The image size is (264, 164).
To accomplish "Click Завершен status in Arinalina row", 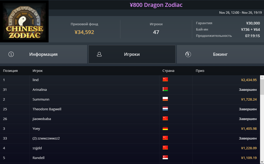I will click(x=248, y=90).
